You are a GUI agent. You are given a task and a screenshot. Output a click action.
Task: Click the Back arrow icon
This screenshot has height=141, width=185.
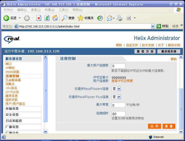point(6,18)
